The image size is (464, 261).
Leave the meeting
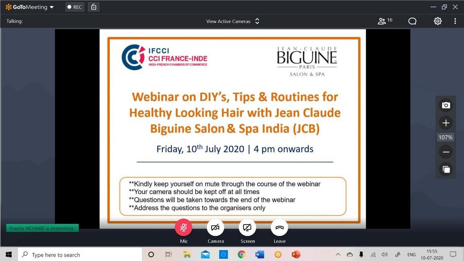pos(279,228)
